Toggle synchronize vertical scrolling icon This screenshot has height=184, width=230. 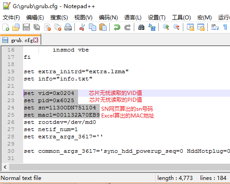click(x=191, y=27)
